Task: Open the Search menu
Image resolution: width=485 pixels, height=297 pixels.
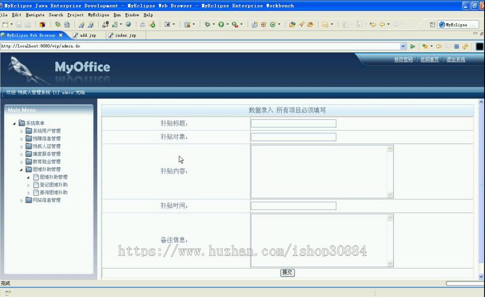Action: click(x=56, y=15)
